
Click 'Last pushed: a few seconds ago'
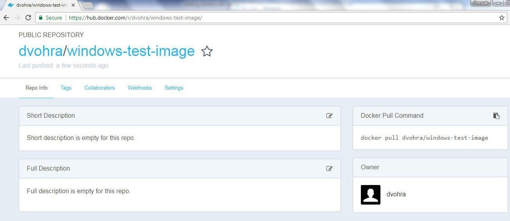pyautogui.click(x=63, y=66)
